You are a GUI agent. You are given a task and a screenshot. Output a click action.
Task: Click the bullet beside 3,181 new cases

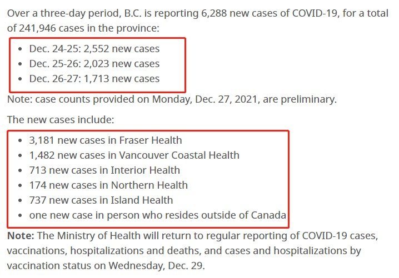tap(20, 140)
